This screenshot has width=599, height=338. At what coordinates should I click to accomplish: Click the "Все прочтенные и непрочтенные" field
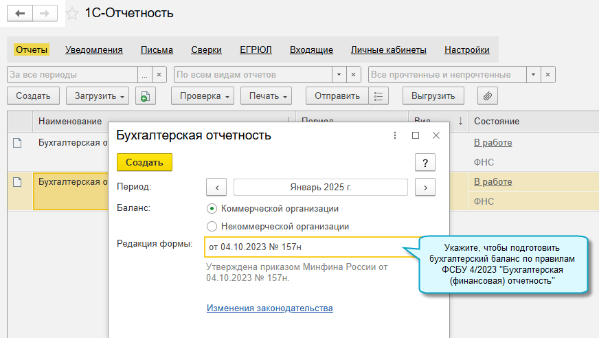447,74
